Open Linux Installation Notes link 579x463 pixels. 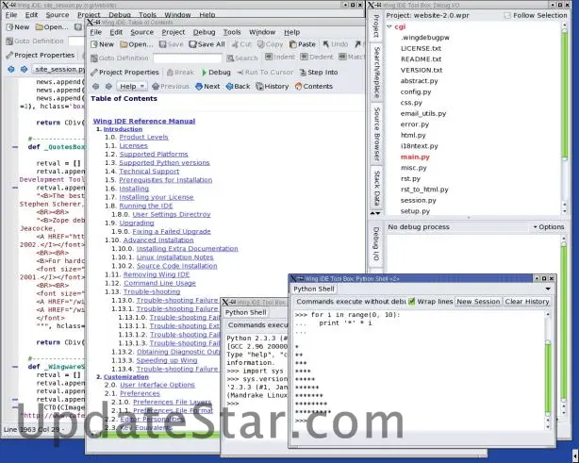point(175,257)
